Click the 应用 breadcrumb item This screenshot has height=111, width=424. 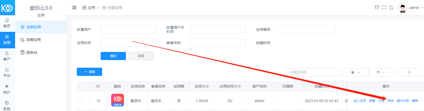click(x=89, y=8)
